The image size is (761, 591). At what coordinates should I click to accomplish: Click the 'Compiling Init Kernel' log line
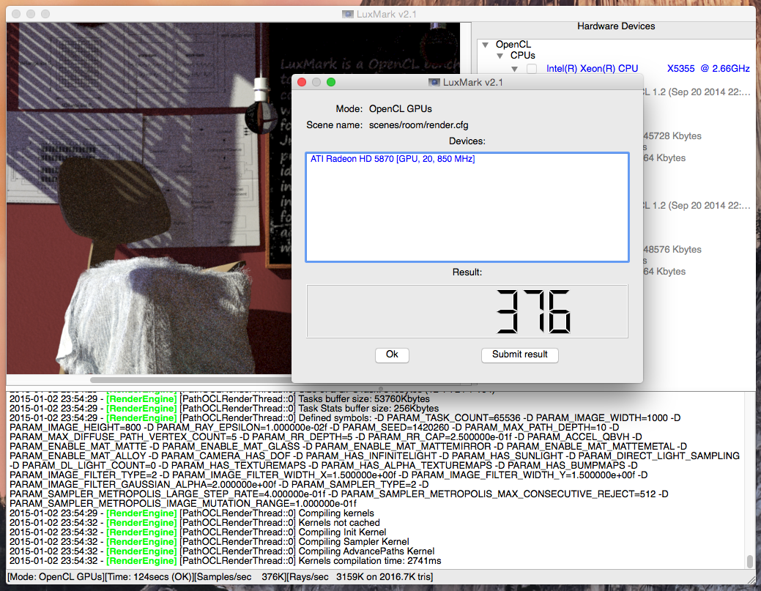(198, 532)
